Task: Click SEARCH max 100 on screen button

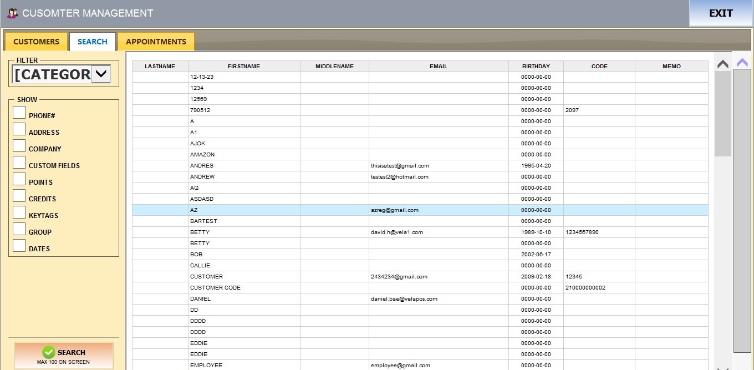Action: click(64, 356)
